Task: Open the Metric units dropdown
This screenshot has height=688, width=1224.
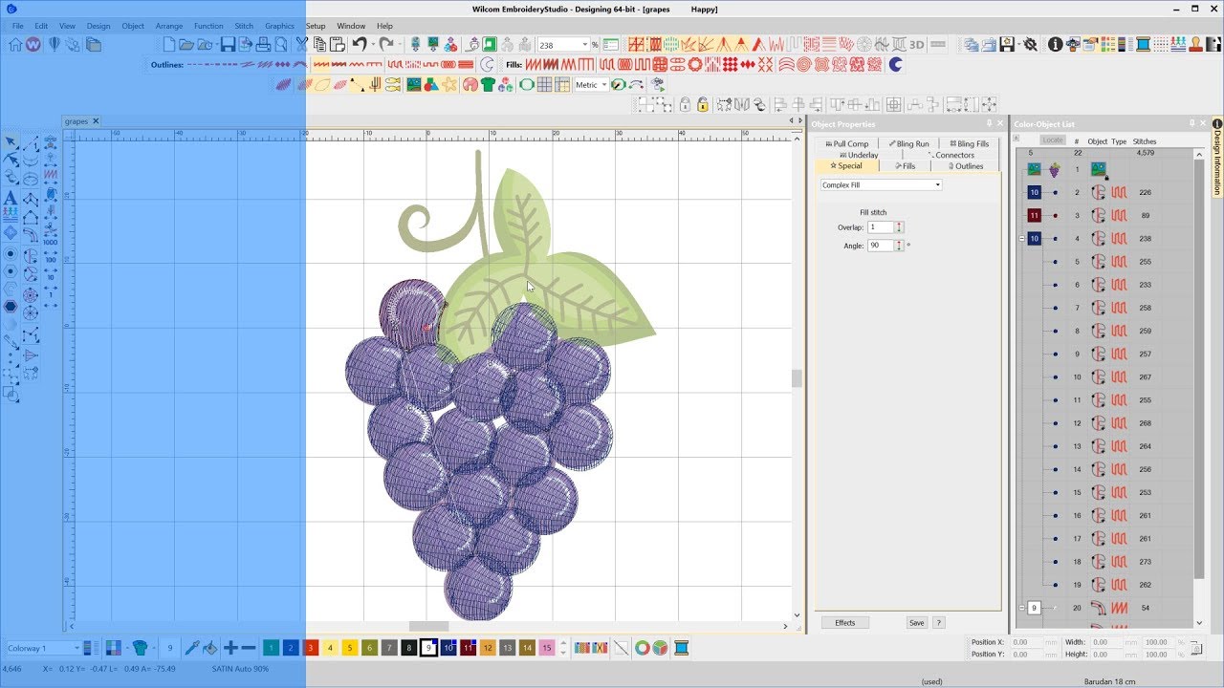Action: click(x=604, y=85)
